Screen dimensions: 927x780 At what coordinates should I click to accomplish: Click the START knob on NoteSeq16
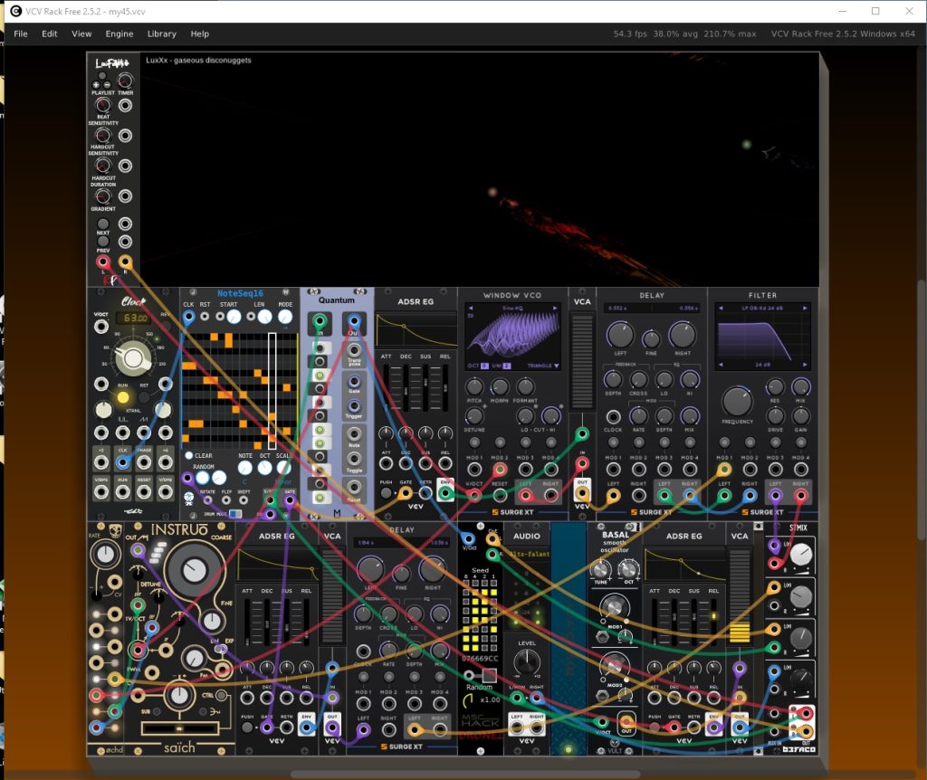234,317
